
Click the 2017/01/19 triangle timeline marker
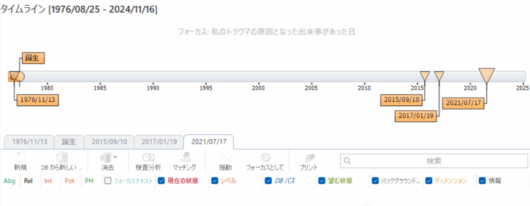pyautogui.click(x=439, y=75)
